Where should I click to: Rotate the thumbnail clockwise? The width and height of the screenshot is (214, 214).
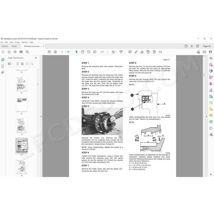32,64
